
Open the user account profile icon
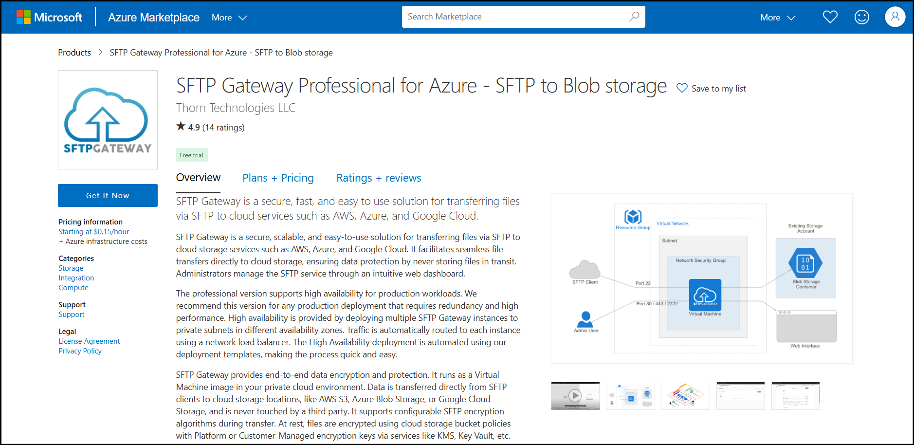click(895, 17)
